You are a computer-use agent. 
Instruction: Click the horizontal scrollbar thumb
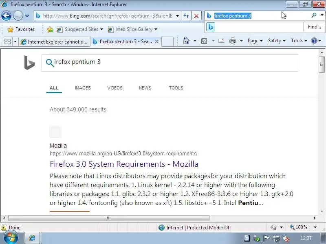coord(109,218)
